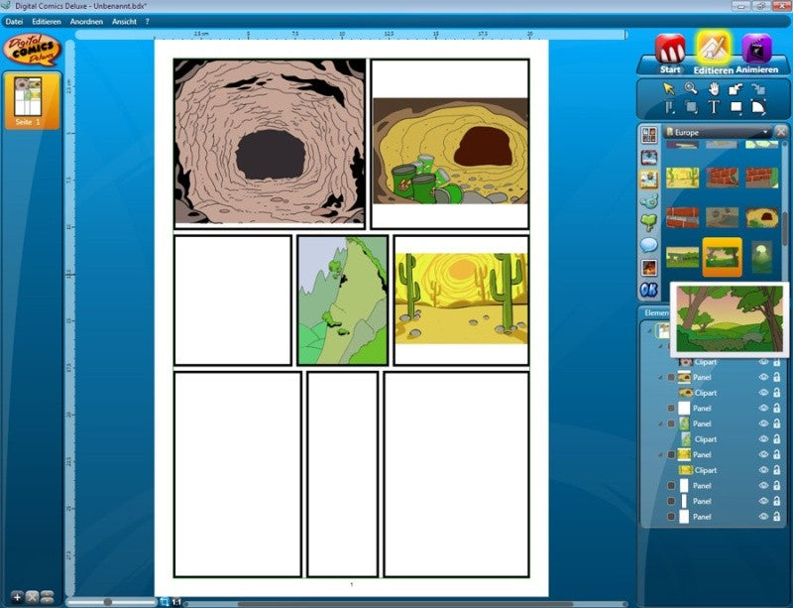
Task: Activate the magnifier zoom tool
Action: (691, 88)
